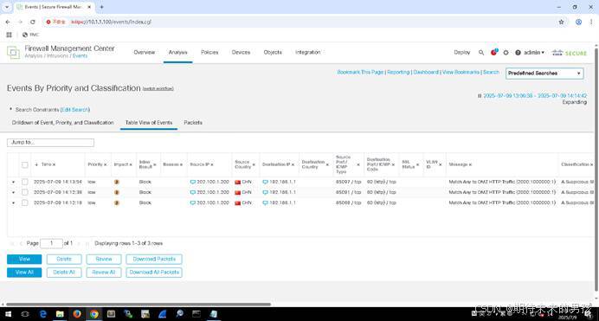
Task: Open Chrome tab search dropdown arrow
Action: (x=7, y=7)
